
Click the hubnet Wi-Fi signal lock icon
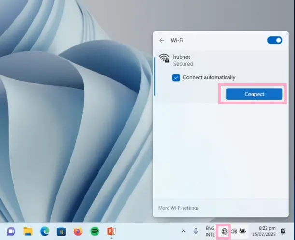164,59
